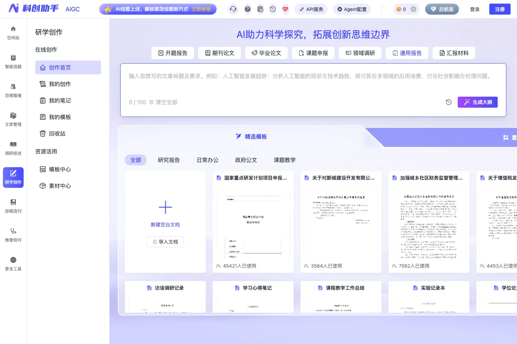The width and height of the screenshot is (517, 344).
Task: Filter templates by 课题教学
Action: tap(285, 160)
